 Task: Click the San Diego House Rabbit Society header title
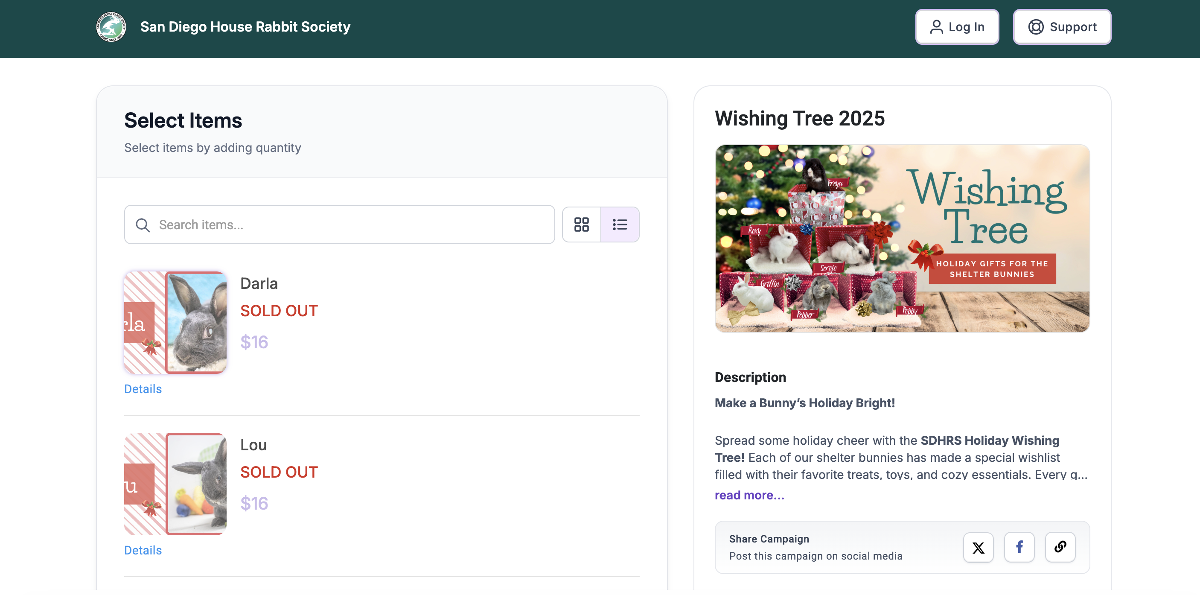[x=245, y=27]
